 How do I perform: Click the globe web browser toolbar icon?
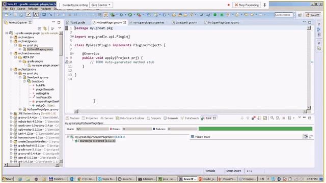(x=201, y=15)
